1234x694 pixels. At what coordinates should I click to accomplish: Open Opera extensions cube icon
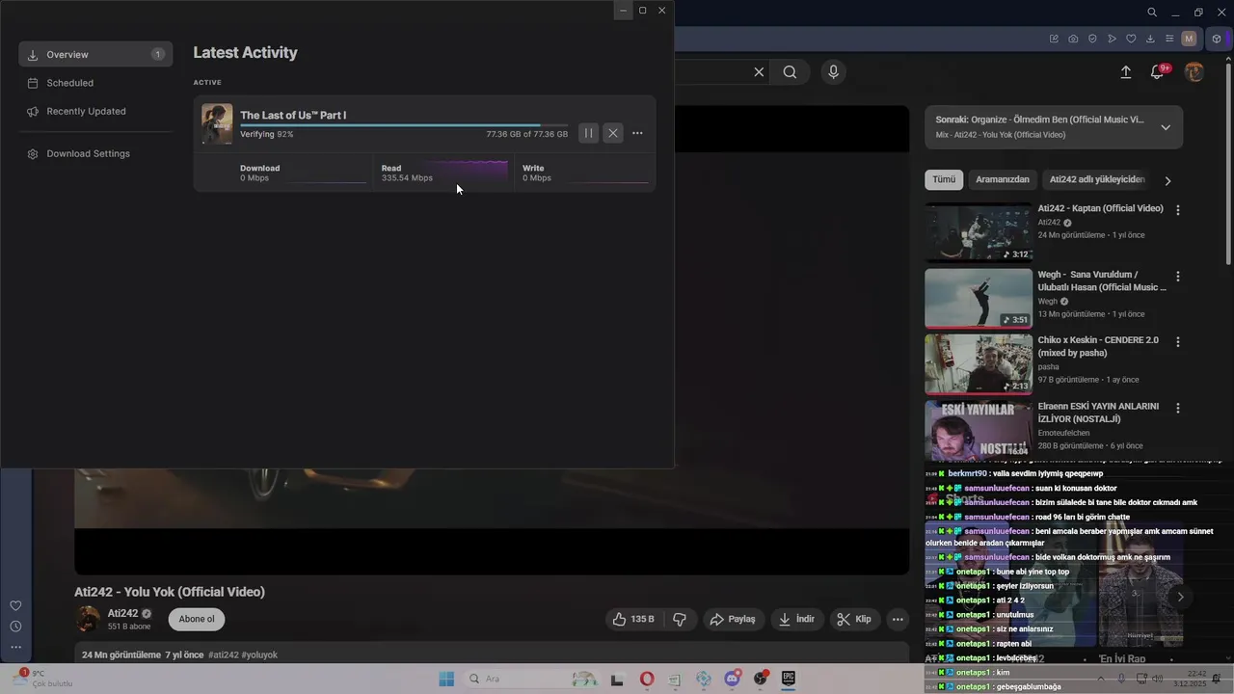coord(1217,39)
